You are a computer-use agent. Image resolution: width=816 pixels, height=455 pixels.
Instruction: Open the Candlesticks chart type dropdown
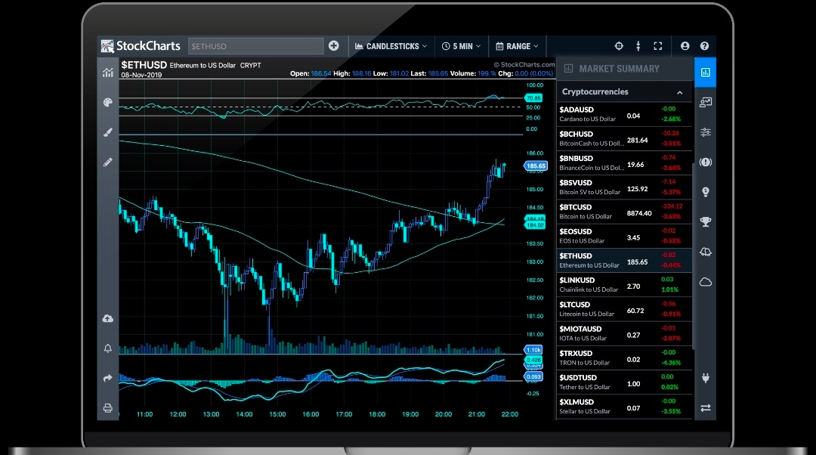(391, 46)
